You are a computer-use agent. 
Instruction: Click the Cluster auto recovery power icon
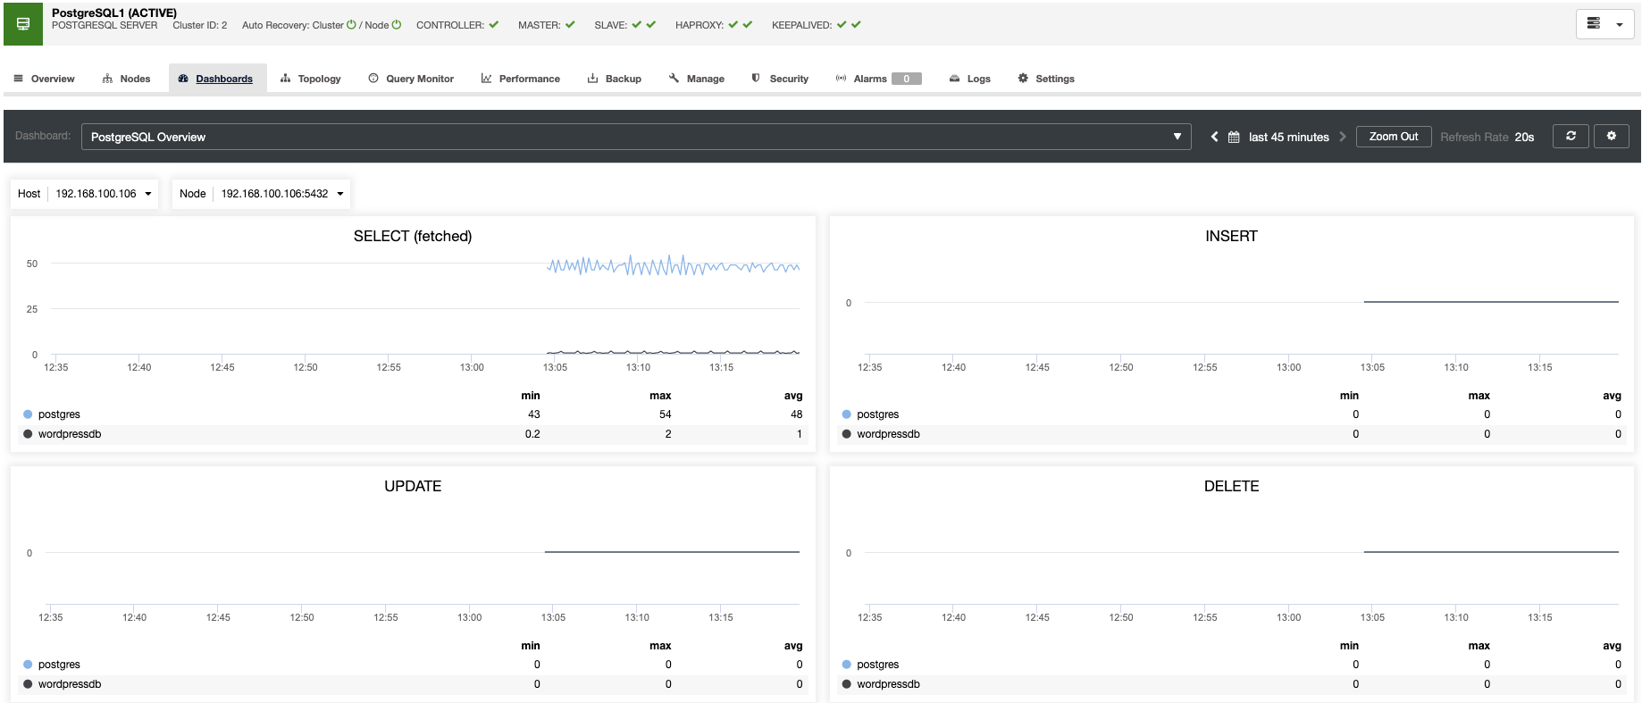click(x=351, y=25)
